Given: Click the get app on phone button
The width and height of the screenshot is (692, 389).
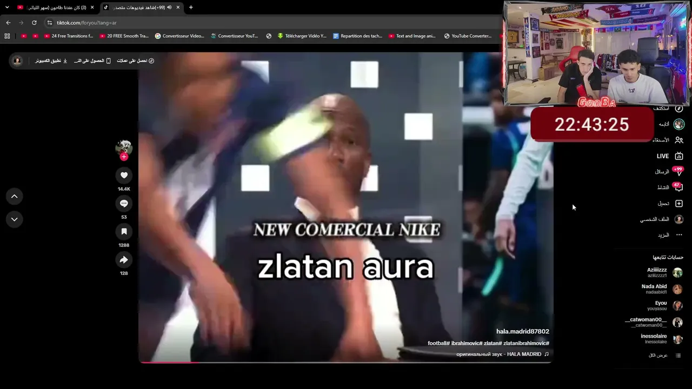Looking at the screenshot, I should (92, 61).
